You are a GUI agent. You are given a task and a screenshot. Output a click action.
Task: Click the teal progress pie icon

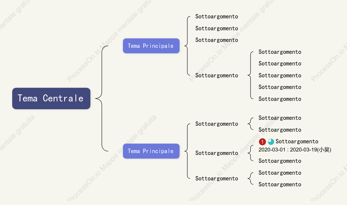[x=271, y=142]
